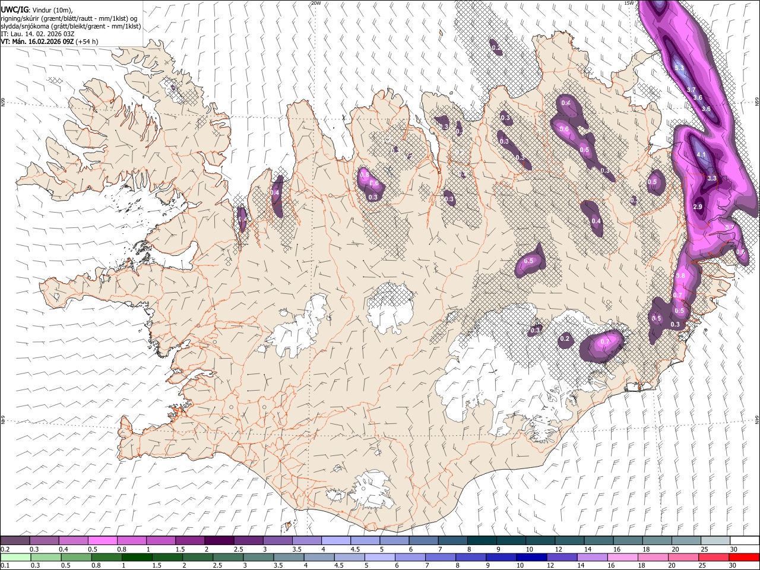
Task: Click the 'slydda/snjókoma' legend description line
Action: pyautogui.click(x=71, y=26)
